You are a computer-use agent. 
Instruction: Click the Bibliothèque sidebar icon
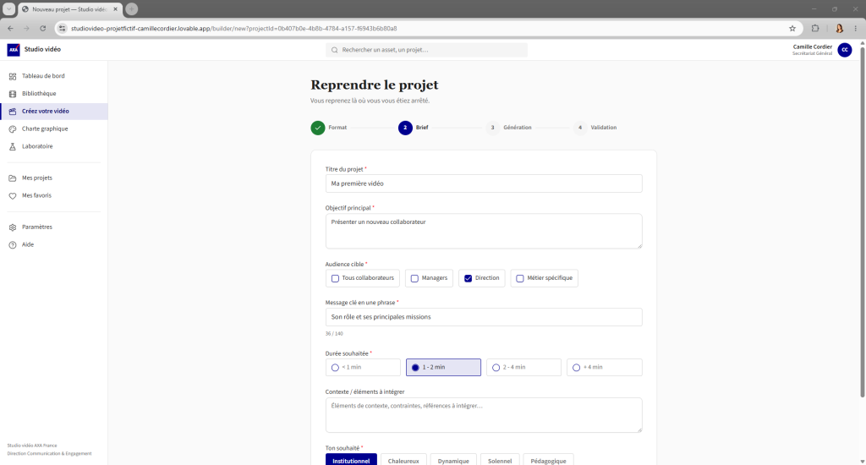coord(13,94)
